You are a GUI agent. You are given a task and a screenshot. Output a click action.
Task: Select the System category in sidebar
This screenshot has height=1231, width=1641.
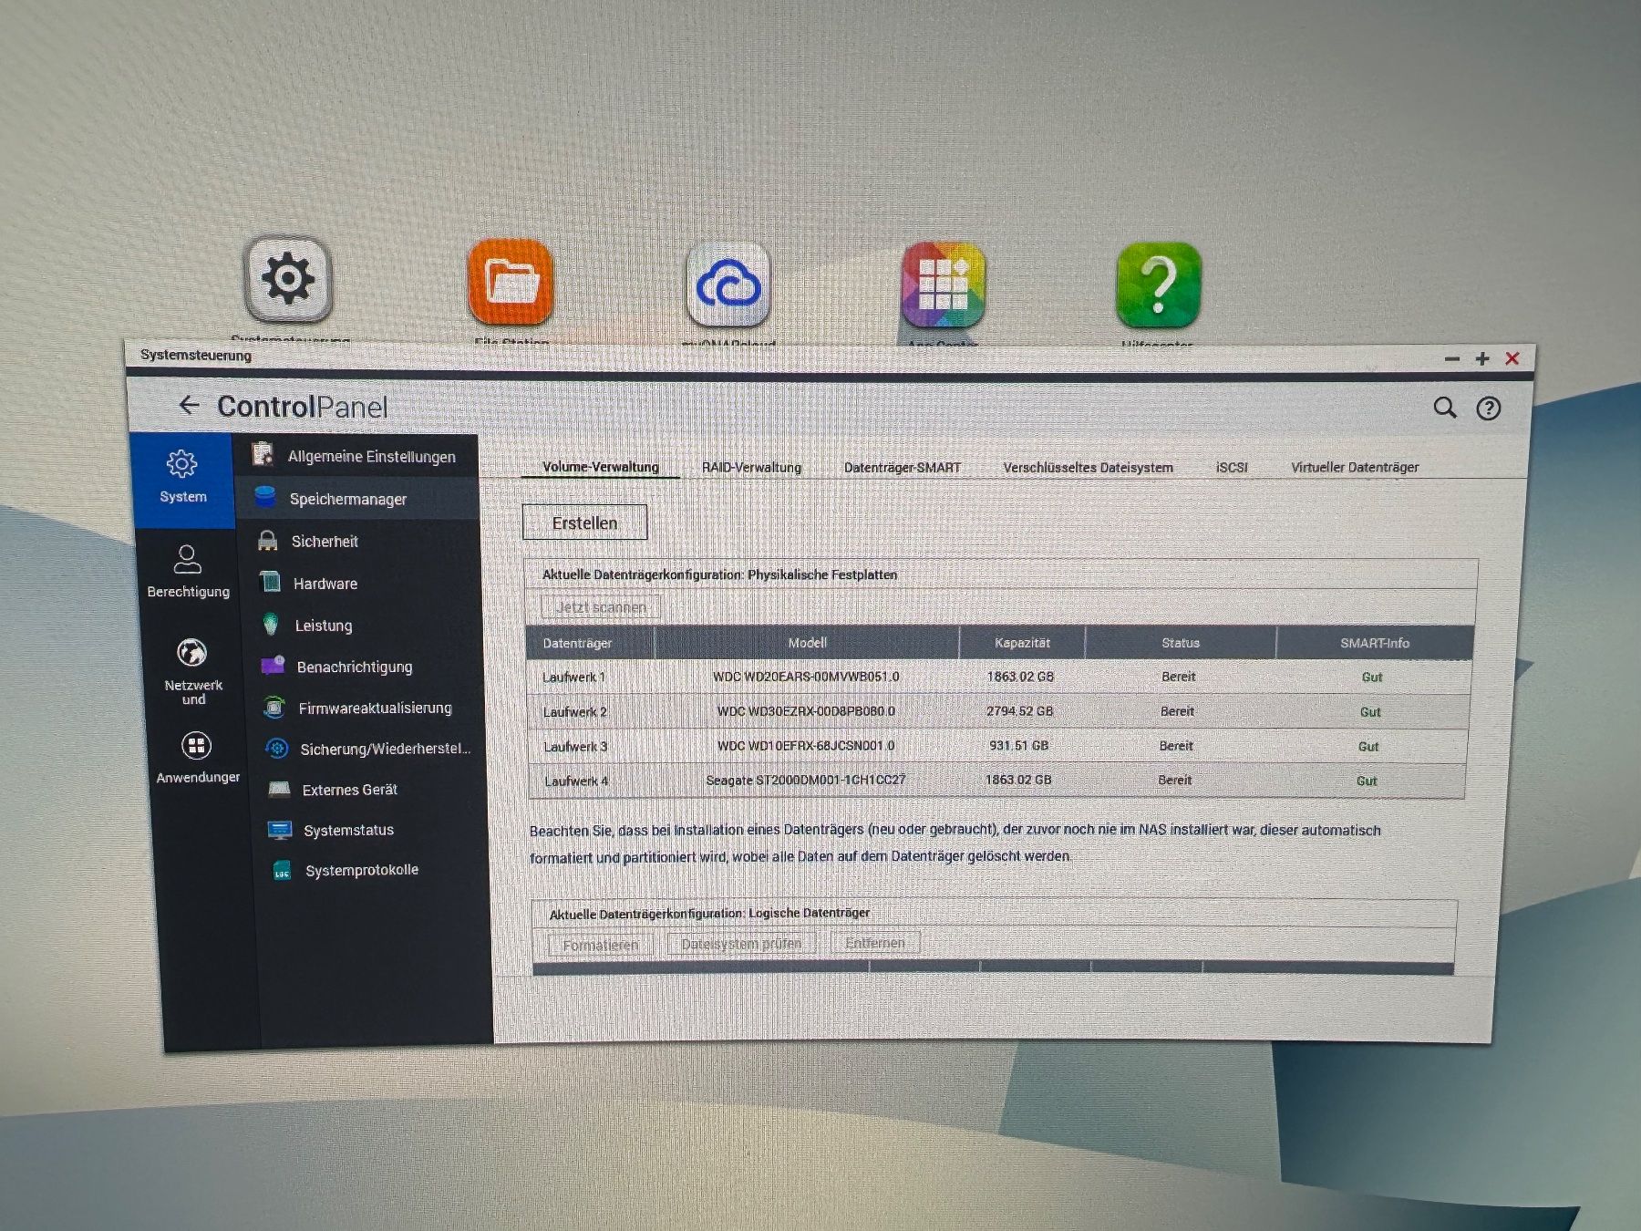183,479
